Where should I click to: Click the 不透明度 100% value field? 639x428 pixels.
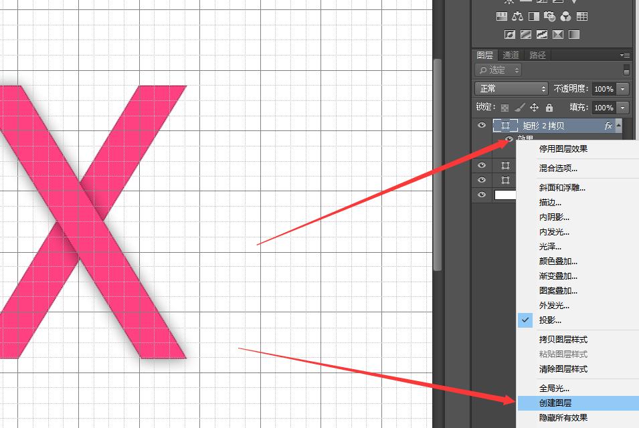604,89
